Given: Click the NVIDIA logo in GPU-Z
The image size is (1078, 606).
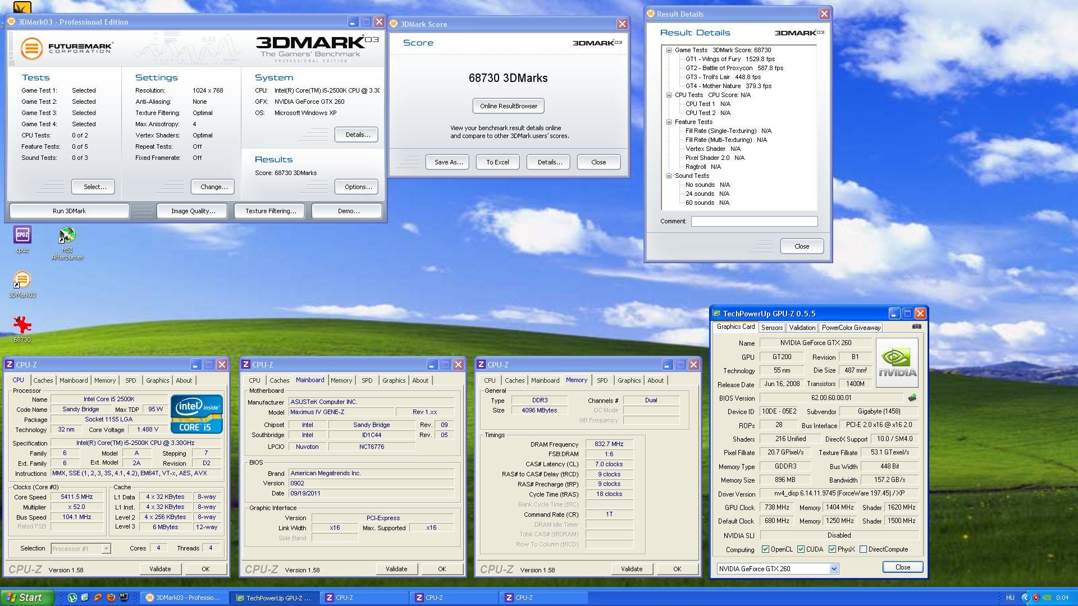Looking at the screenshot, I should pos(897,362).
